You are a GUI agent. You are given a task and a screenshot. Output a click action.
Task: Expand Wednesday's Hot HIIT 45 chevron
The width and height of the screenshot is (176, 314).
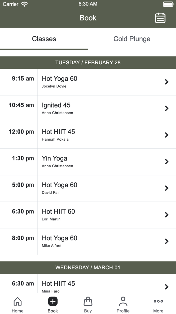pos(166,287)
